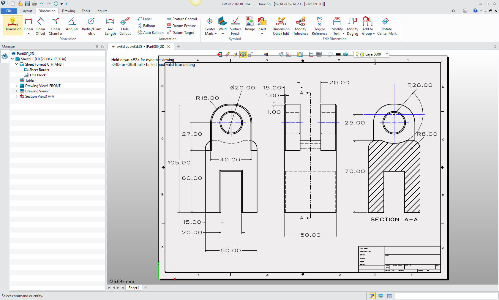Viewport: 499px width, 300px height.
Task: Toggle the highlighted manager panel button in status bar
Action: pos(372,296)
